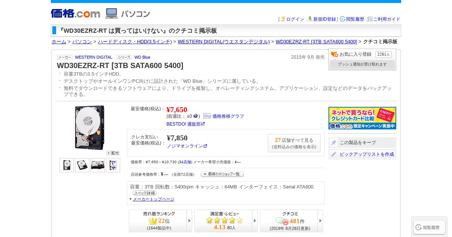
Task: Click 27店舗すべて見る button
Action: point(294,143)
